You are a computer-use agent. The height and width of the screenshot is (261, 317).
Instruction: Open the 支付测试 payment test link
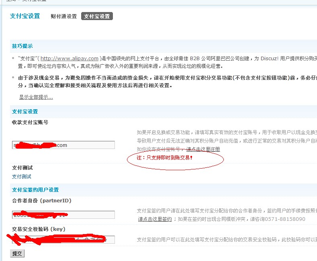click(21, 177)
